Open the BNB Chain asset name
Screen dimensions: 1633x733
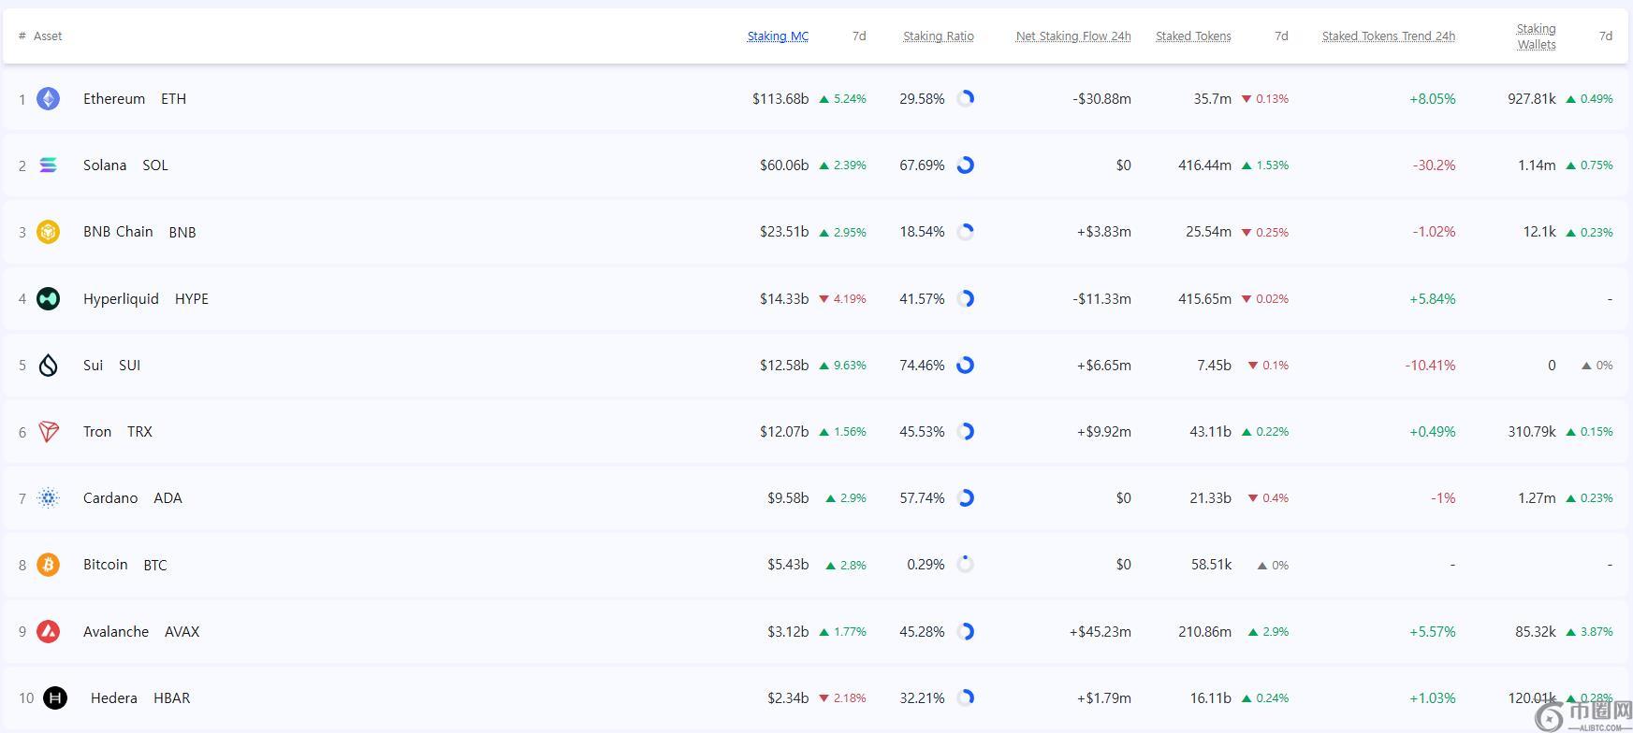(118, 232)
